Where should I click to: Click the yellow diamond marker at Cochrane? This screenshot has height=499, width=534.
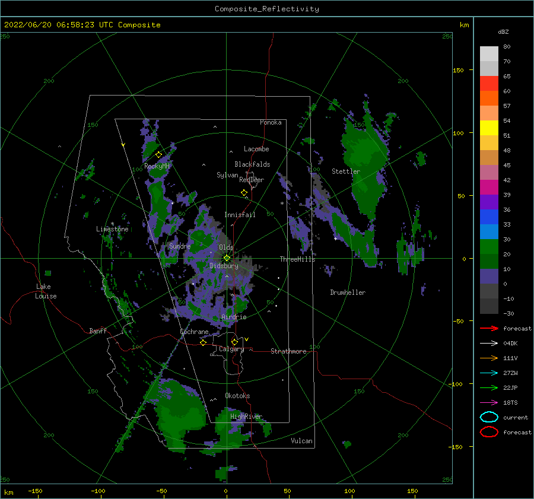[x=203, y=342]
